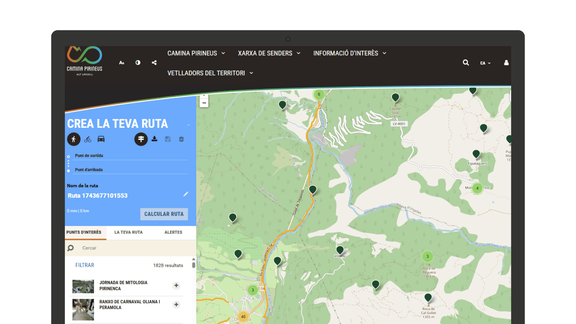Click the download route icon
Viewport: 576px width, 324px height.
(154, 139)
